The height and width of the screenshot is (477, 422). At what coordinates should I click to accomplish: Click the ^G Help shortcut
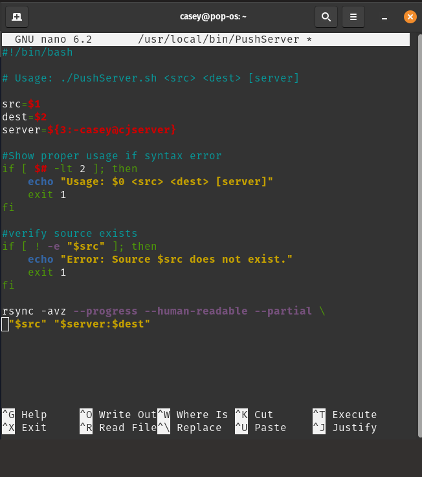25,415
